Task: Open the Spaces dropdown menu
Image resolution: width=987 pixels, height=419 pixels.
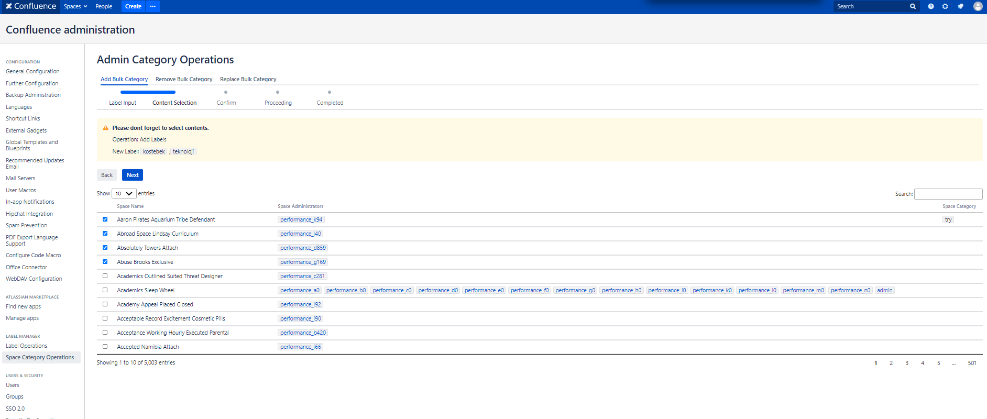Action: (x=75, y=6)
